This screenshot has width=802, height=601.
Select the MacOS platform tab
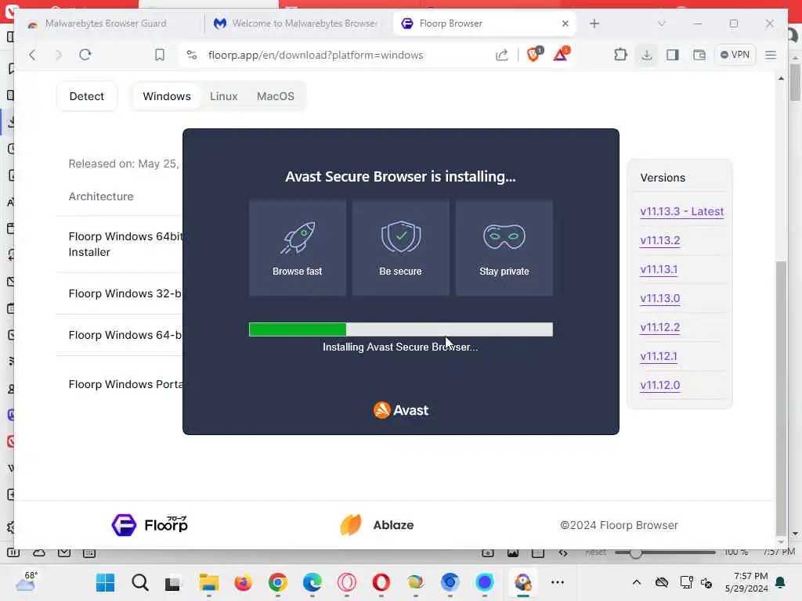coord(276,96)
